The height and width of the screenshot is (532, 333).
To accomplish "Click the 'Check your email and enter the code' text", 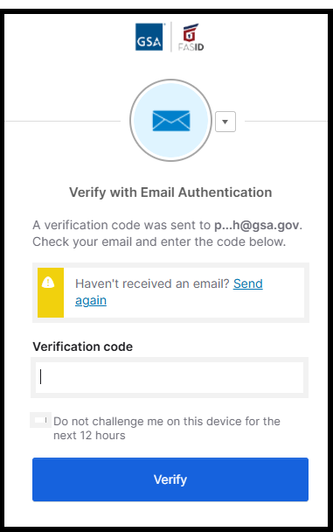I will [x=159, y=241].
